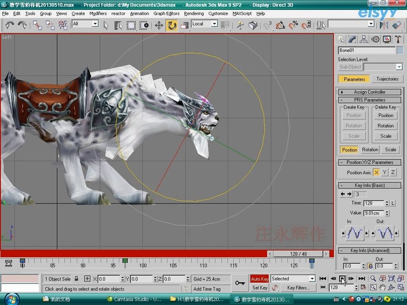Click the Go to End playback button
407x305 pixels.
pyautogui.click(x=361, y=278)
